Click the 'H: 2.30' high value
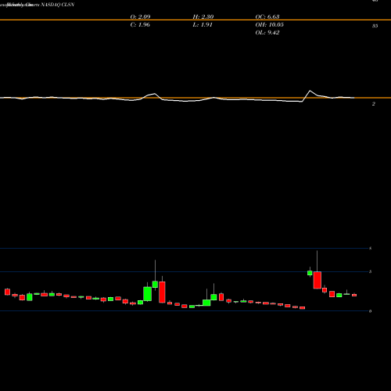 point(203,17)
